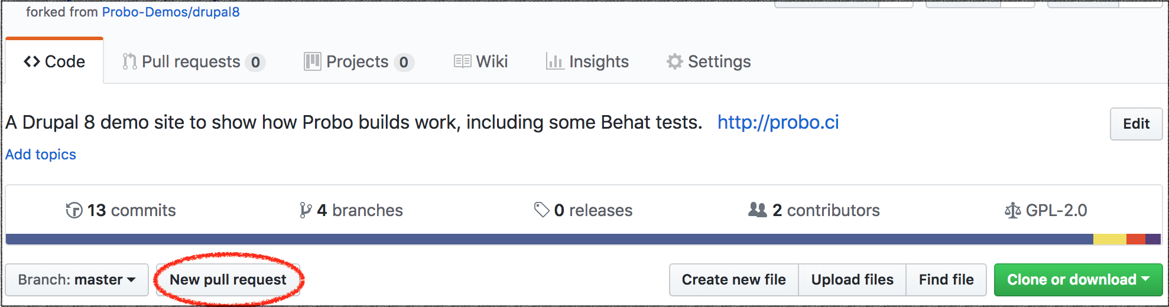Switch to the Pull requests tab
Screen dimensions: 1169x307
192,62
